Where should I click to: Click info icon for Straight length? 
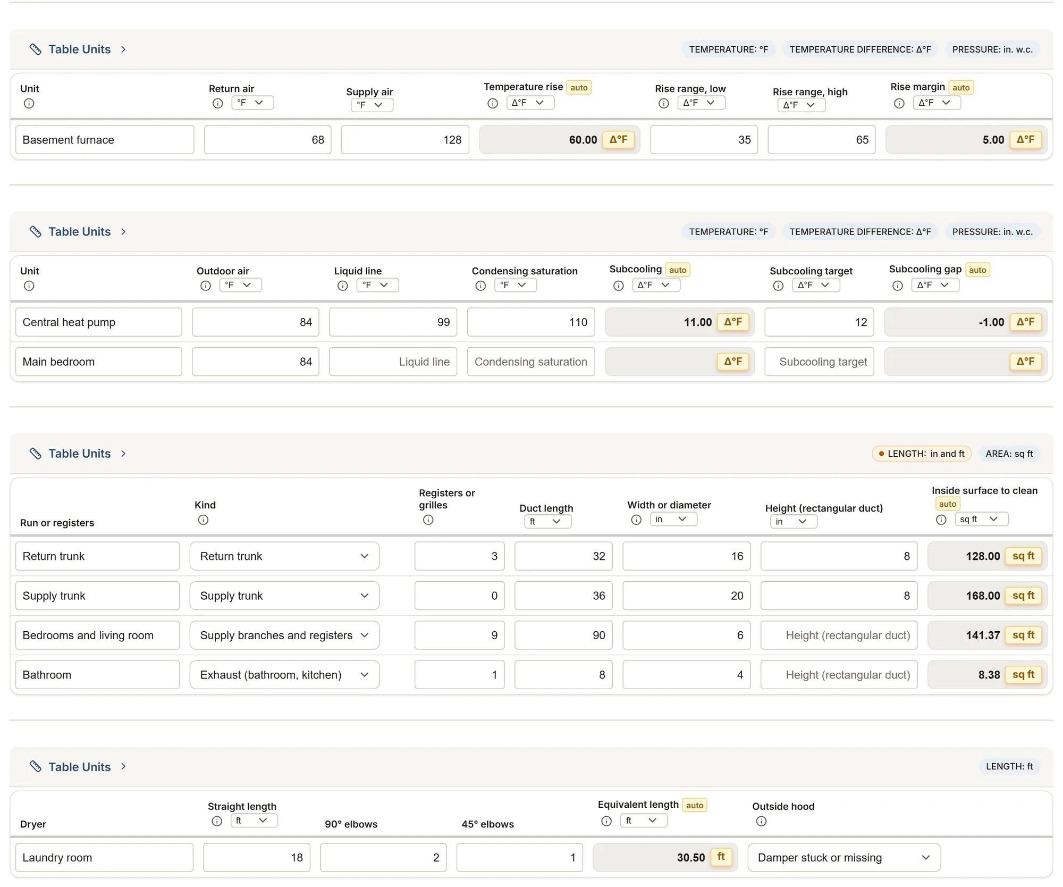point(217,821)
